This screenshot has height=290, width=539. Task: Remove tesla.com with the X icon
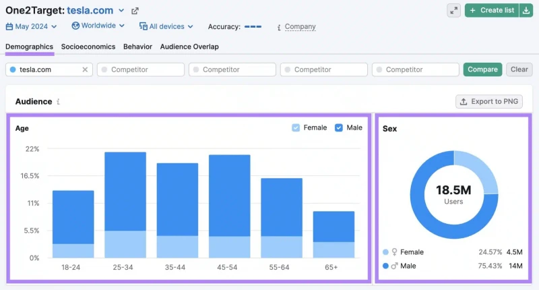(x=85, y=69)
